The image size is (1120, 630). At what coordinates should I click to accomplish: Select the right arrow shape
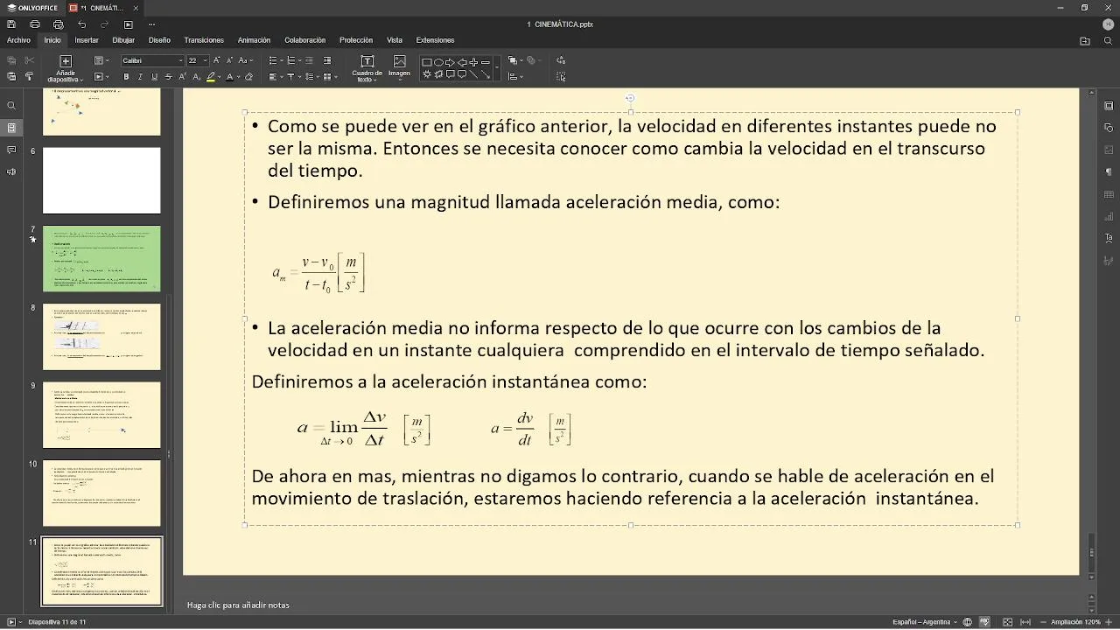coord(450,62)
